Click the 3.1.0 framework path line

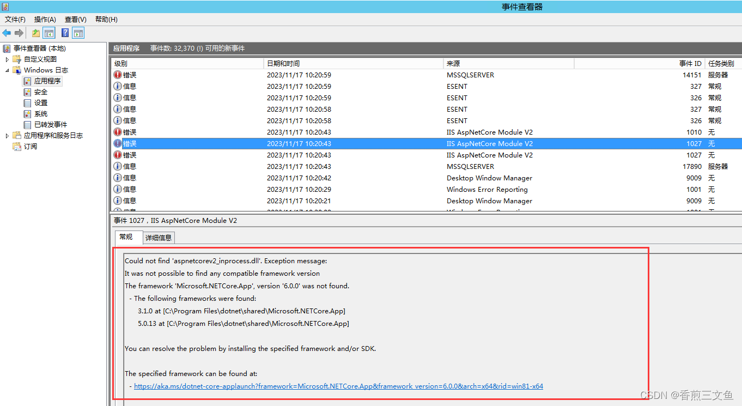(242, 311)
